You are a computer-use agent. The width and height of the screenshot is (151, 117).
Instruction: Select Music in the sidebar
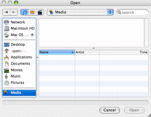pos(19,76)
